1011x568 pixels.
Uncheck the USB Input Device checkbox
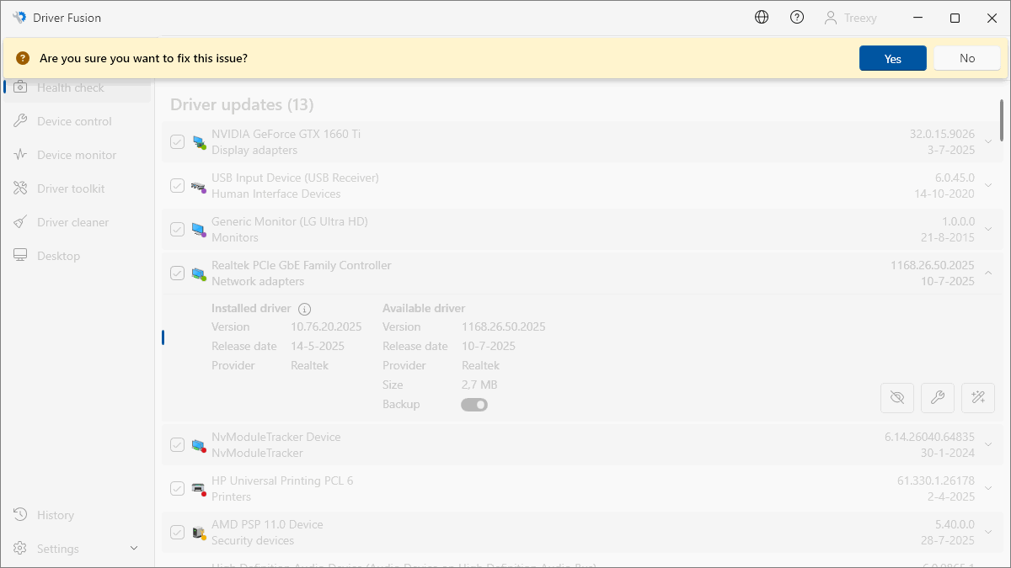coord(177,186)
